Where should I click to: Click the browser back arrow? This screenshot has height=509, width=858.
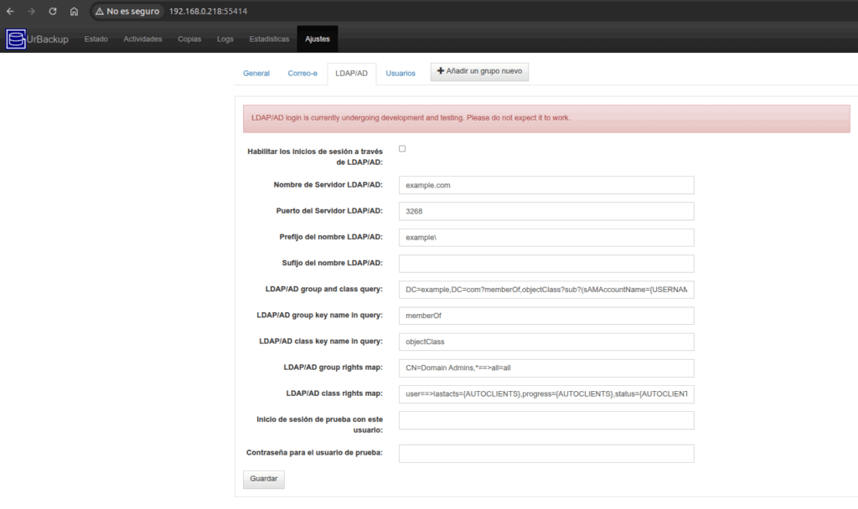coord(11,12)
